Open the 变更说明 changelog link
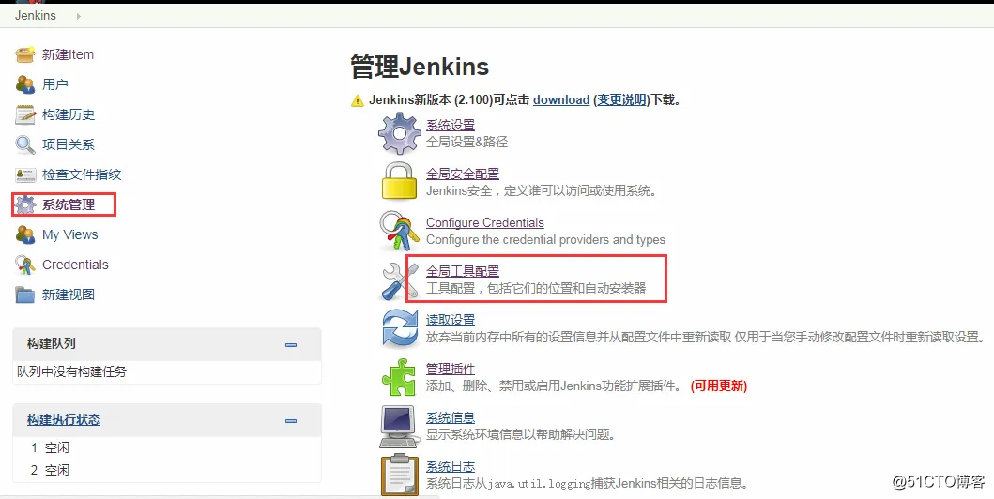This screenshot has width=994, height=499. (x=622, y=100)
